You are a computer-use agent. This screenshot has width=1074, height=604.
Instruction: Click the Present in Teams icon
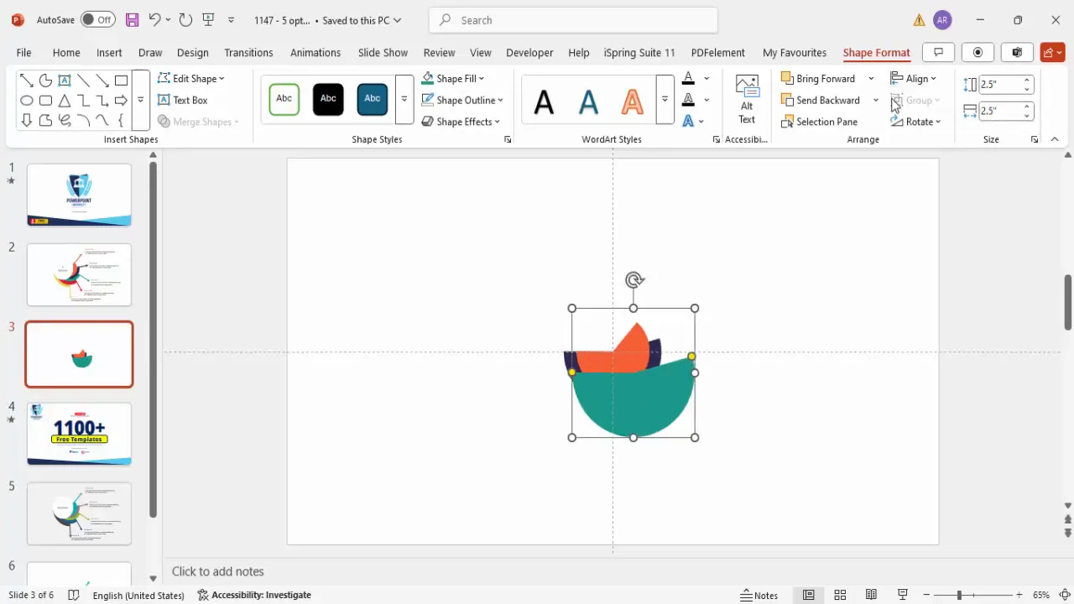(1017, 52)
